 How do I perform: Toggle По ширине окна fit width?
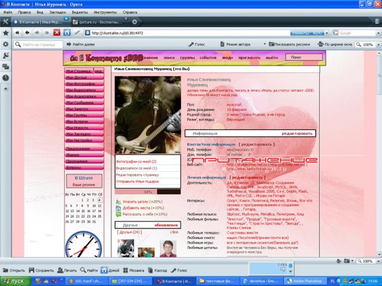pyautogui.click(x=335, y=44)
